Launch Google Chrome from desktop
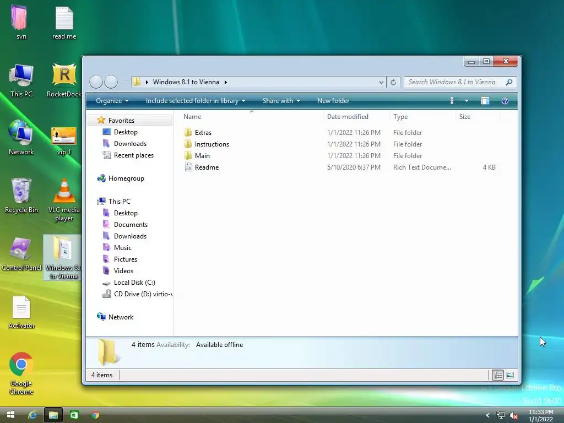Viewport: 564px width, 423px height. 21,373
